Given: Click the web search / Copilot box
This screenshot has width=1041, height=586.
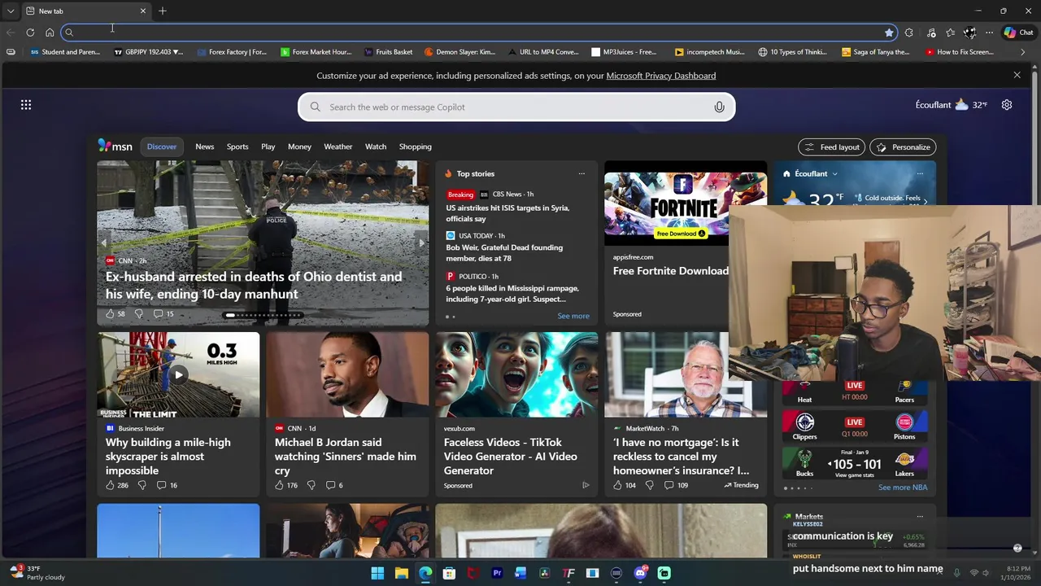Looking at the screenshot, I should click(516, 107).
